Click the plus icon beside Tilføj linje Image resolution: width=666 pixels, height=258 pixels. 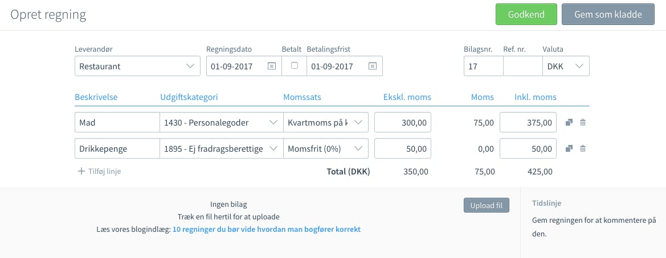click(81, 172)
